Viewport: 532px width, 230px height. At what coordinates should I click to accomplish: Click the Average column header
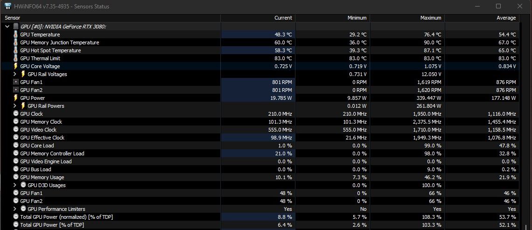(482, 18)
